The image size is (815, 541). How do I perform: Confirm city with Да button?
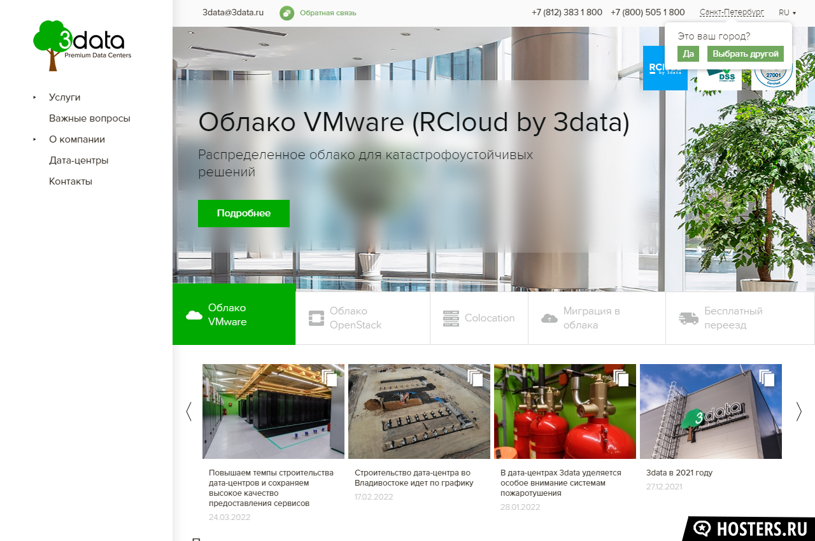688,54
